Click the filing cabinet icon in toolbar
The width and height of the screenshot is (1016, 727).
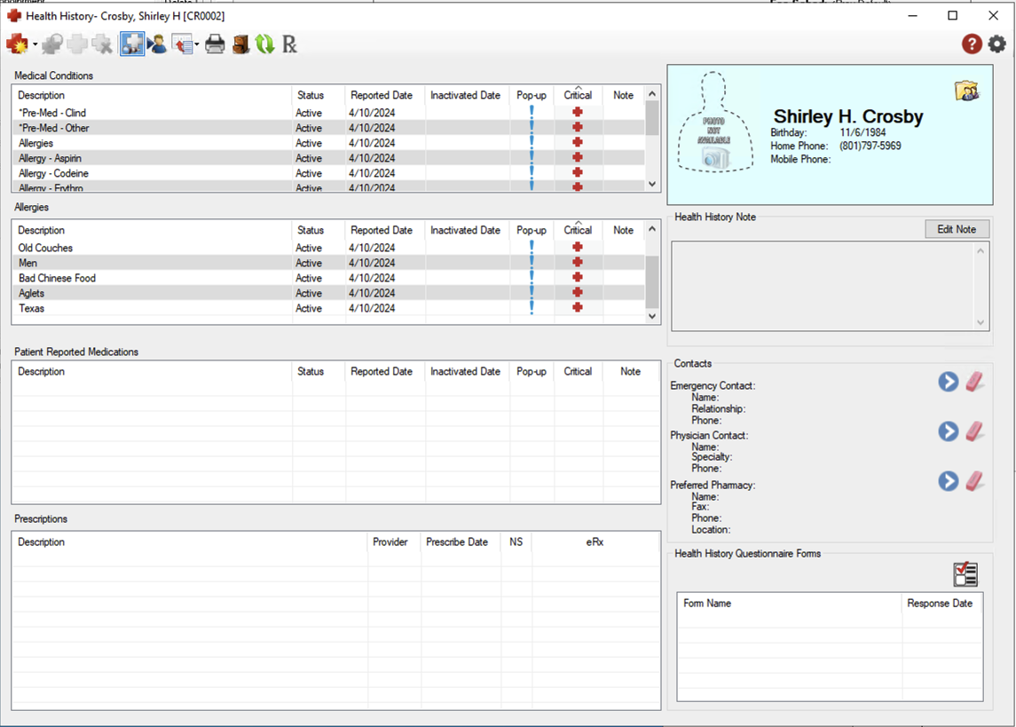(x=240, y=43)
